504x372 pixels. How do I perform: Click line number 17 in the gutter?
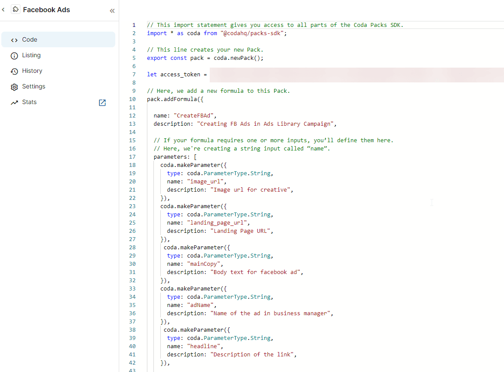click(133, 157)
